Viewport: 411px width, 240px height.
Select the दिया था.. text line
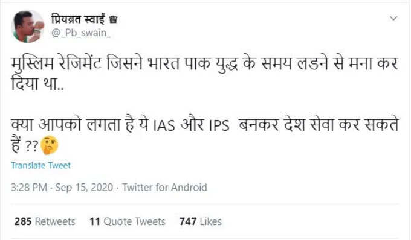tap(37, 84)
